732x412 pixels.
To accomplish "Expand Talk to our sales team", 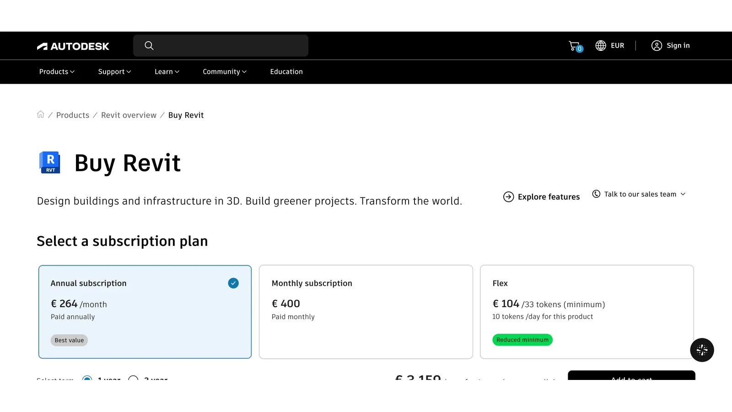I will [x=639, y=194].
